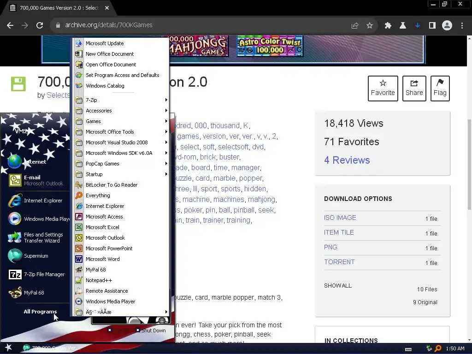Click the Everything tray icon in system tray
Image resolution: width=472 pixels, height=354 pixels.
pos(438,348)
